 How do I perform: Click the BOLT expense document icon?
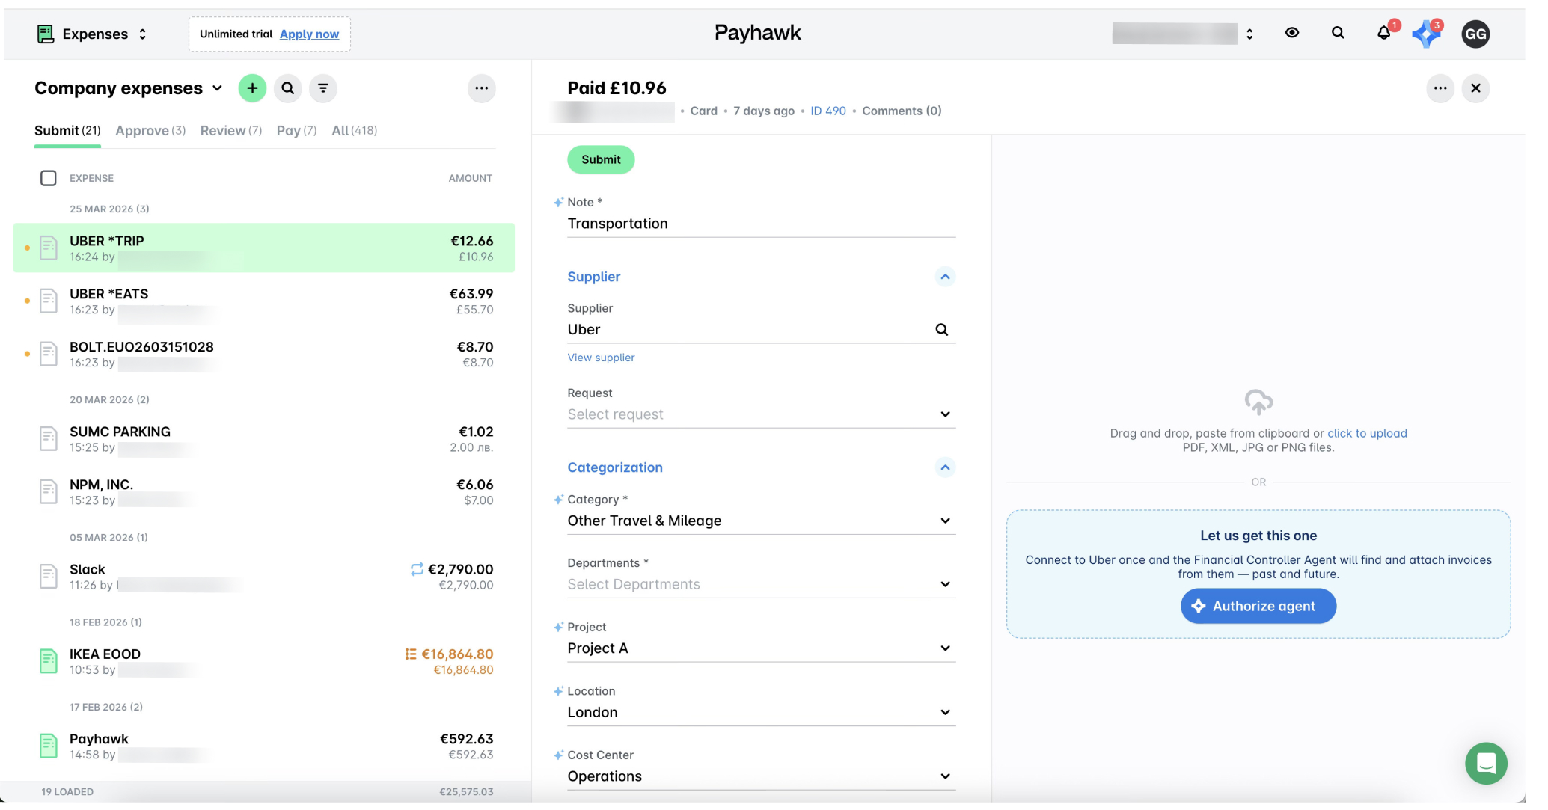point(49,354)
